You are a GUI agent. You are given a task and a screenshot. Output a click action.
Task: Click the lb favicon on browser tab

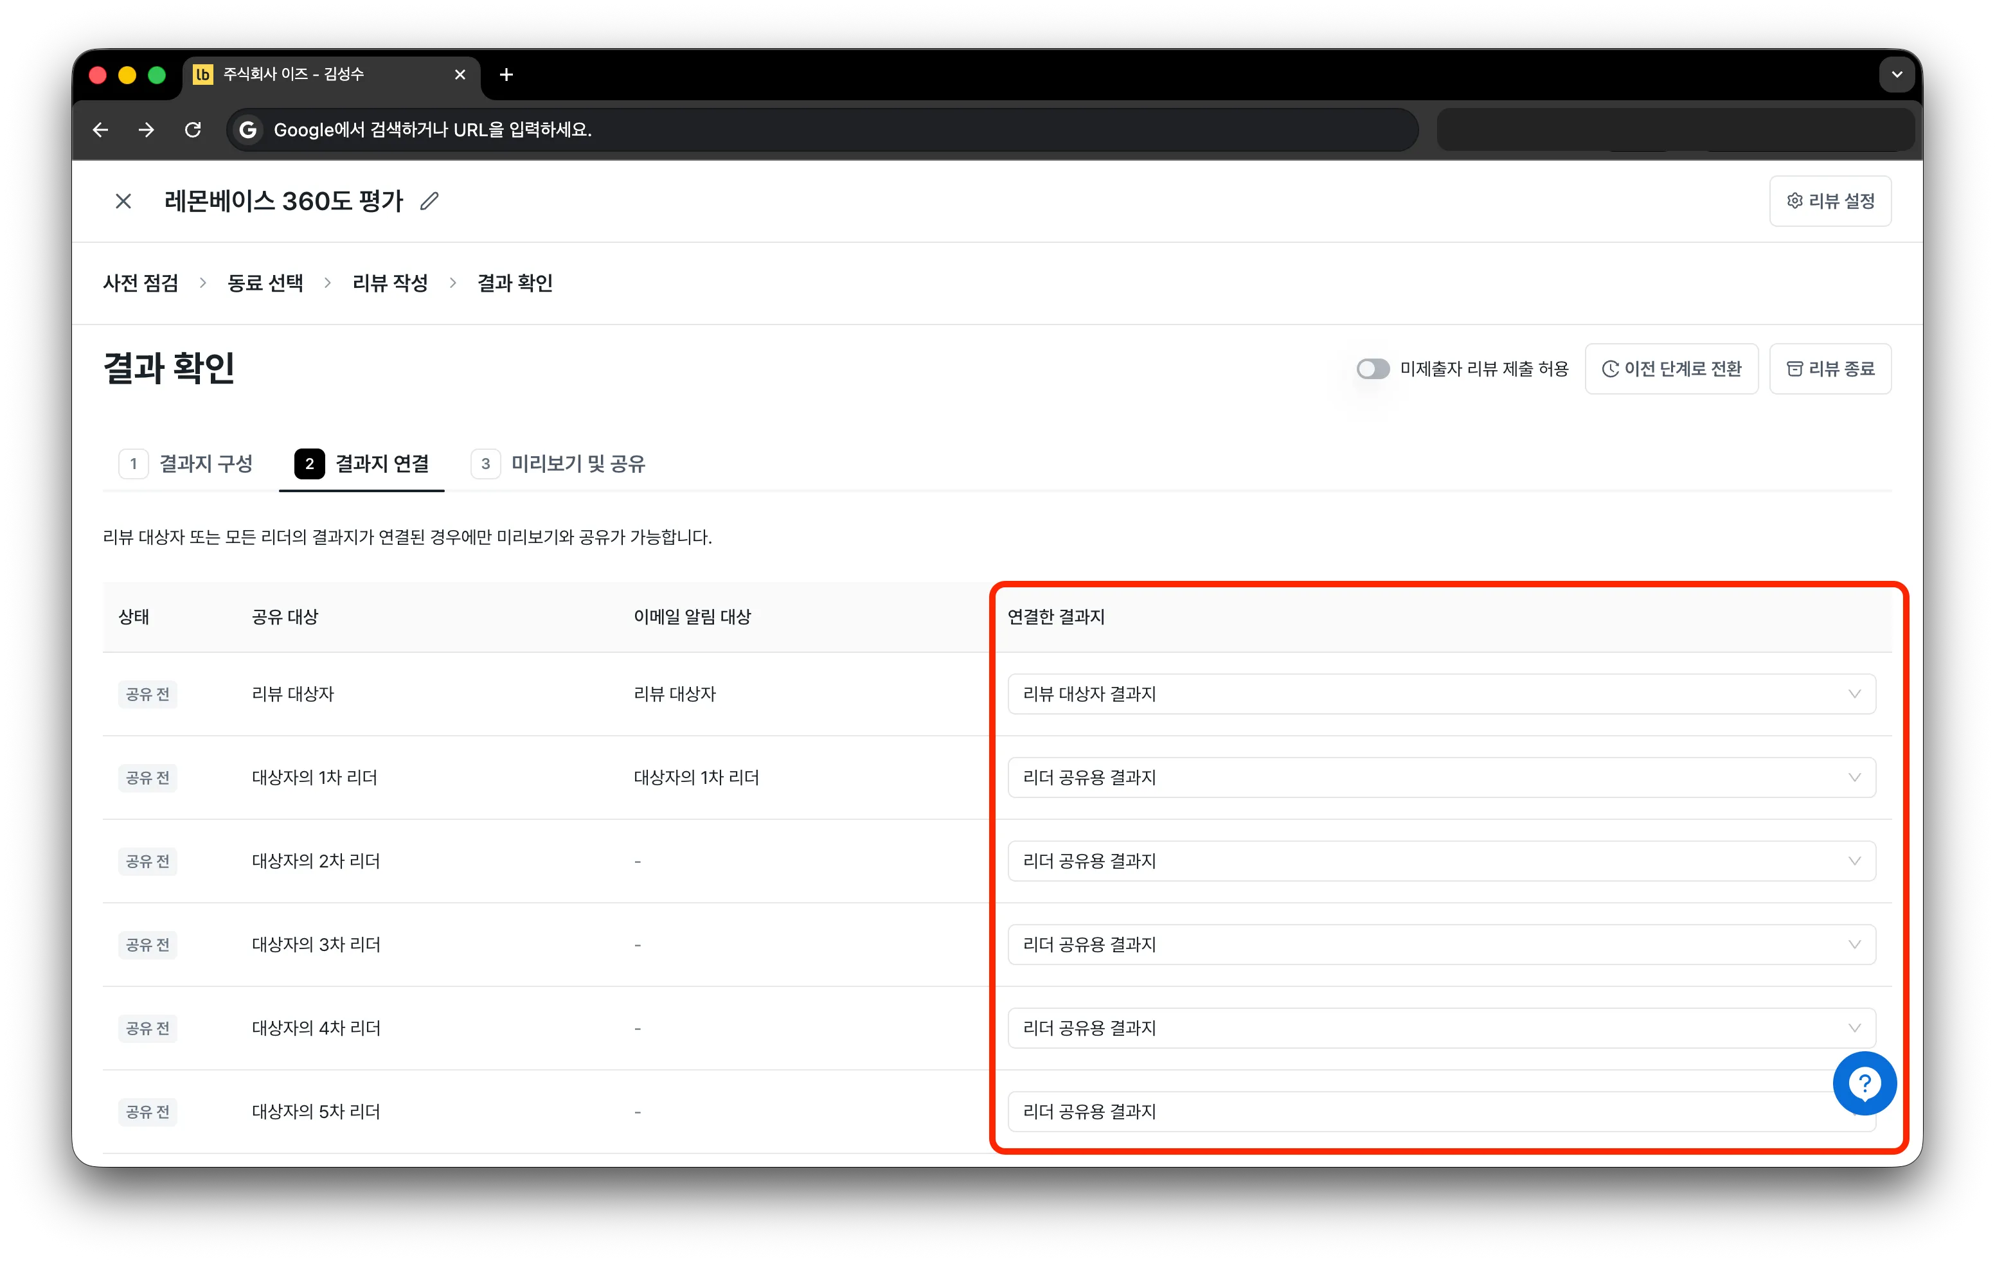pyautogui.click(x=202, y=75)
